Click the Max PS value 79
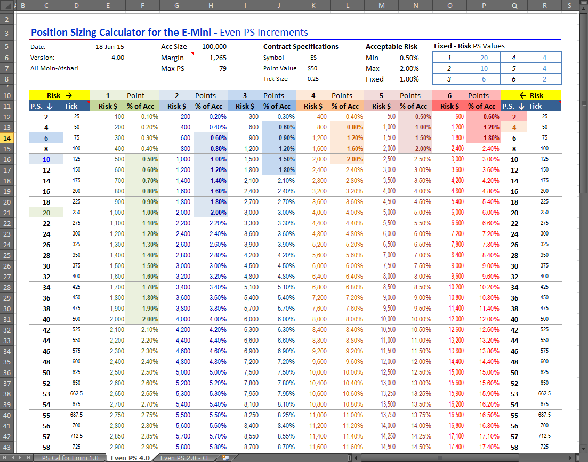 [223, 68]
